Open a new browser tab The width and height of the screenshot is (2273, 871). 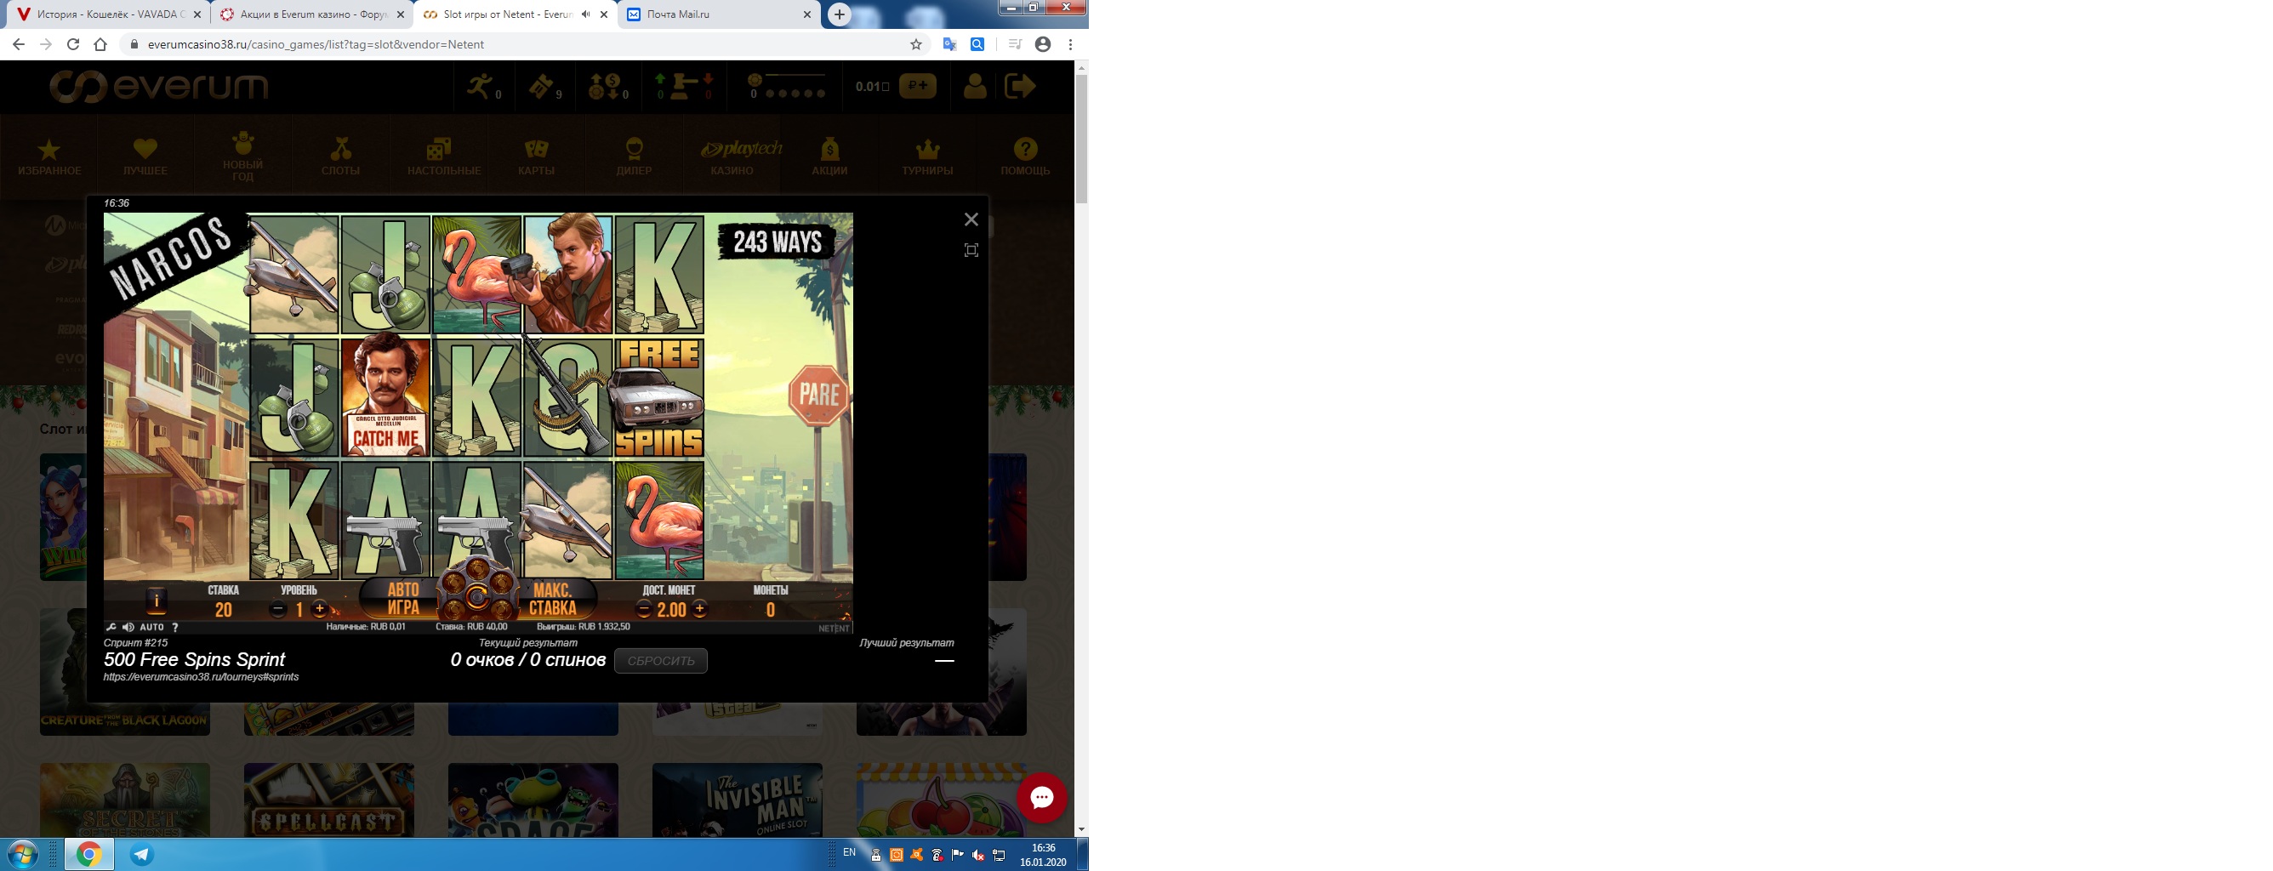tap(839, 14)
